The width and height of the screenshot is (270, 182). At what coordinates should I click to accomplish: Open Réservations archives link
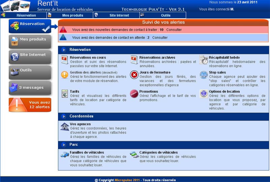157,58
